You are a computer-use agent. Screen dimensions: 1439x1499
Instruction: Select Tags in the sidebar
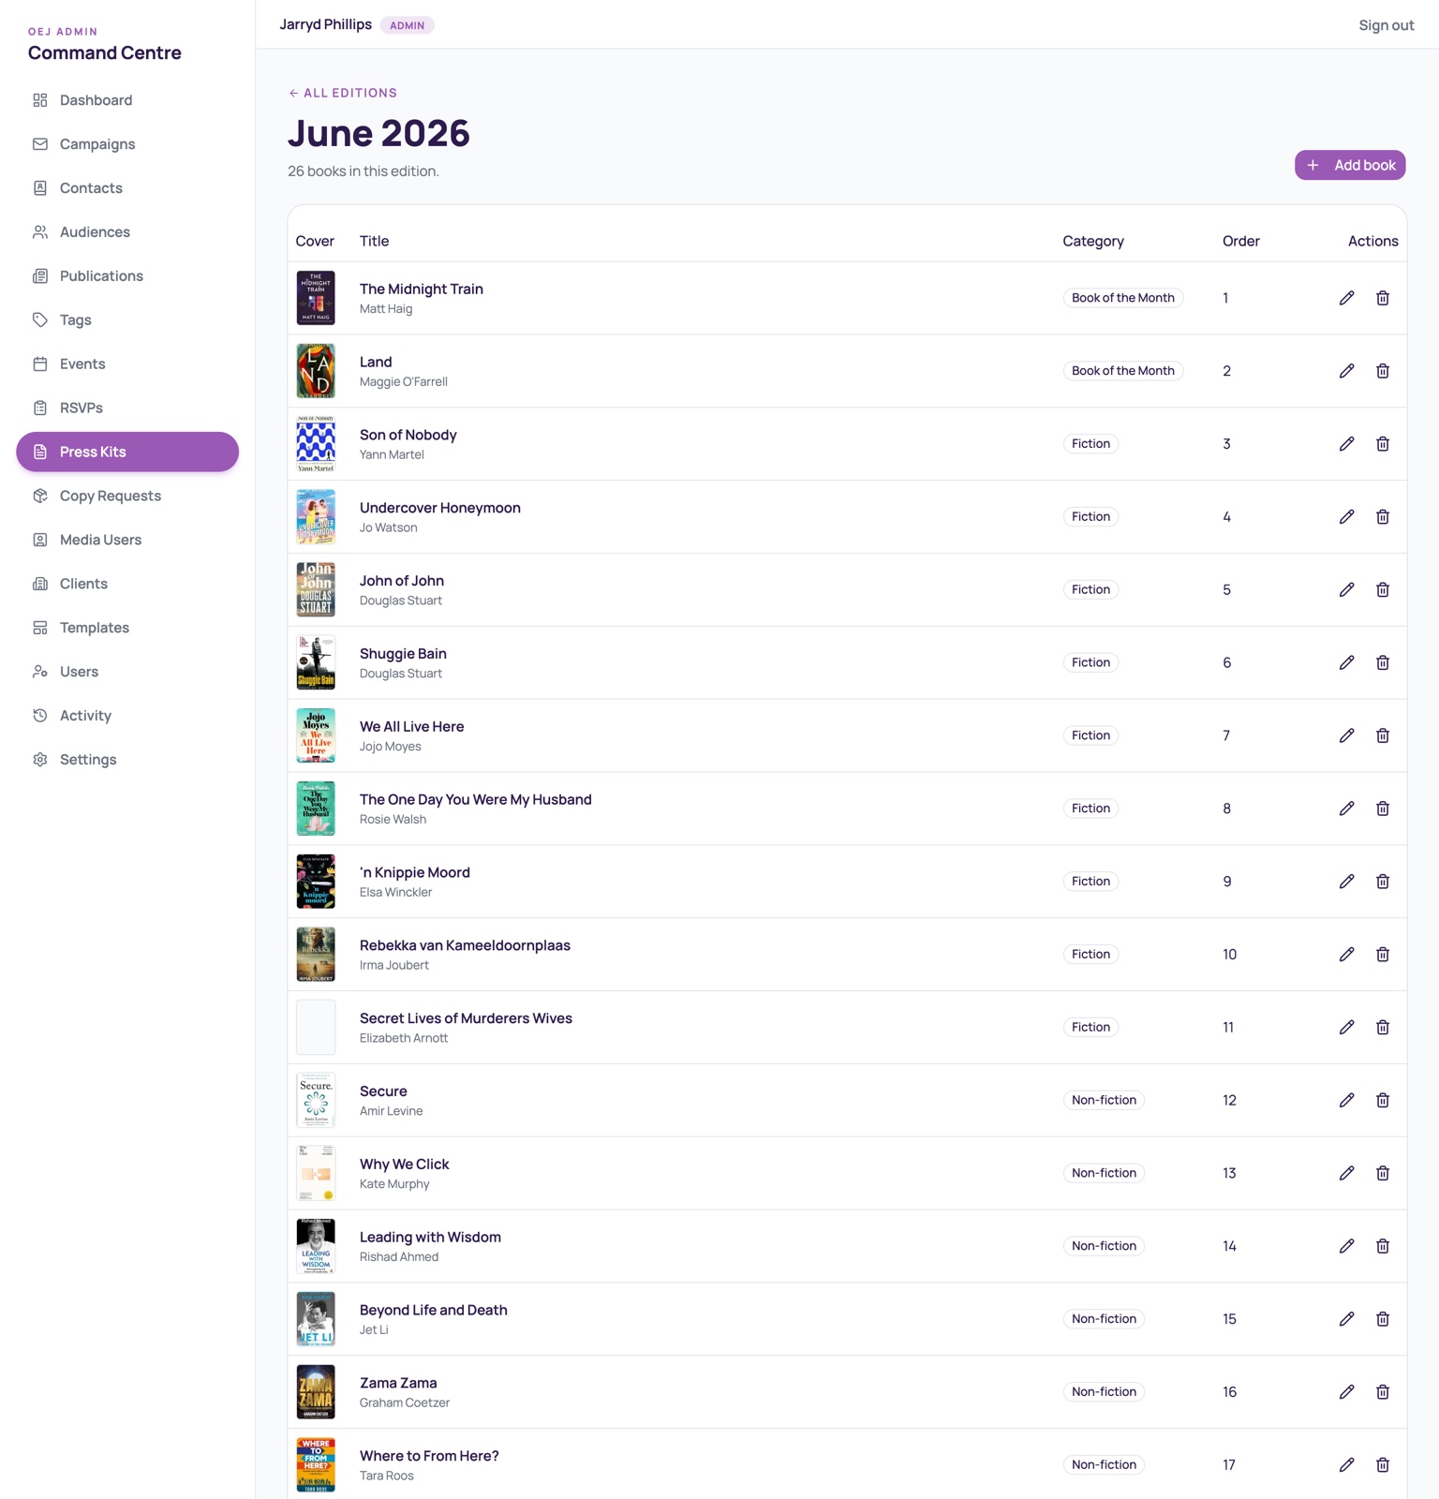[127, 320]
